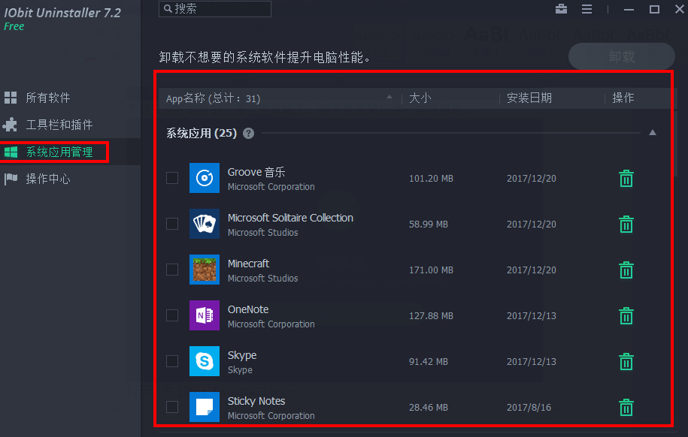The height and width of the screenshot is (437, 688).
Task: Click the 卸载 button
Action: (621, 56)
